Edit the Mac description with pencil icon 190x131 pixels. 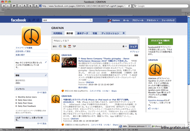pos(46,62)
